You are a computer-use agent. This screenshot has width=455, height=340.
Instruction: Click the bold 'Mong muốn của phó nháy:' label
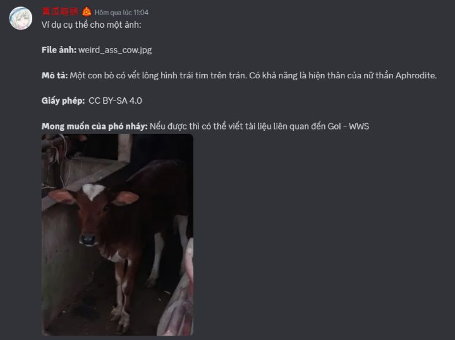click(95, 126)
